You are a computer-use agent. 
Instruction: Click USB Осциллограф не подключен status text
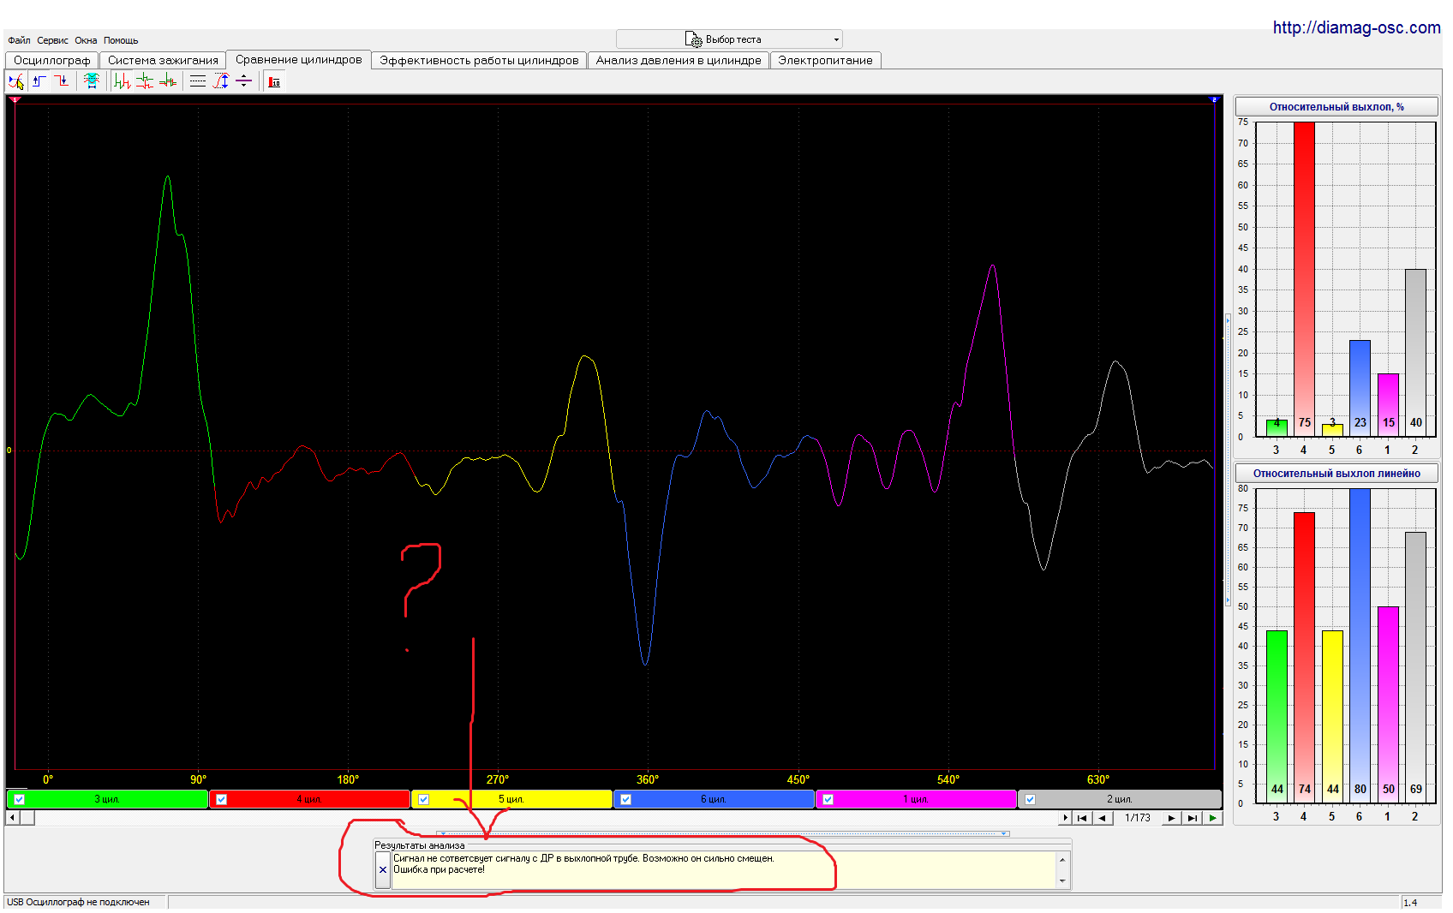point(78,902)
